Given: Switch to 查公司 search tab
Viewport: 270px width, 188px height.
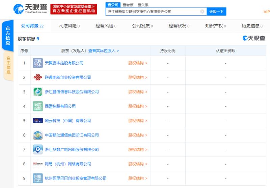Looking at the screenshot, I should [x=113, y=5].
